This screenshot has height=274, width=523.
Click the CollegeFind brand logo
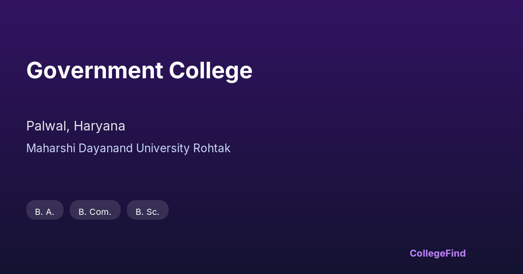[438, 253]
